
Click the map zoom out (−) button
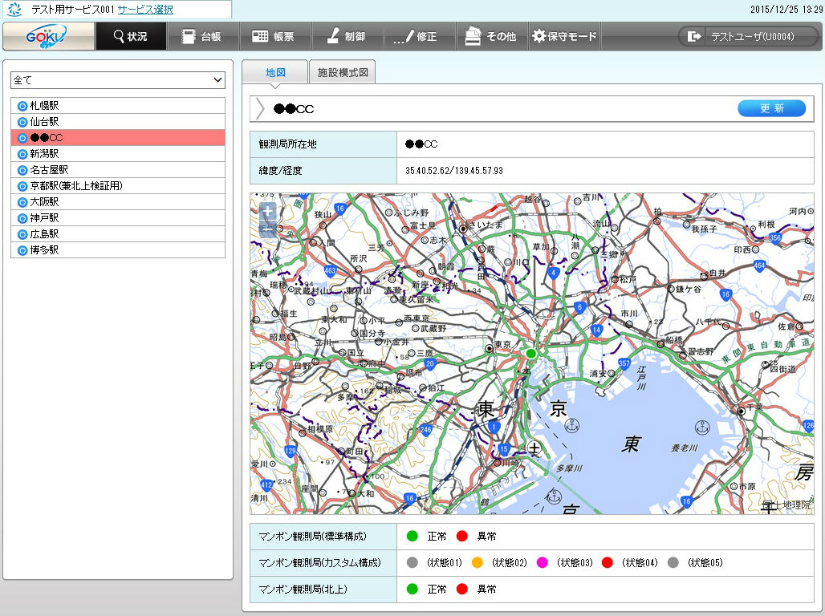(x=268, y=229)
